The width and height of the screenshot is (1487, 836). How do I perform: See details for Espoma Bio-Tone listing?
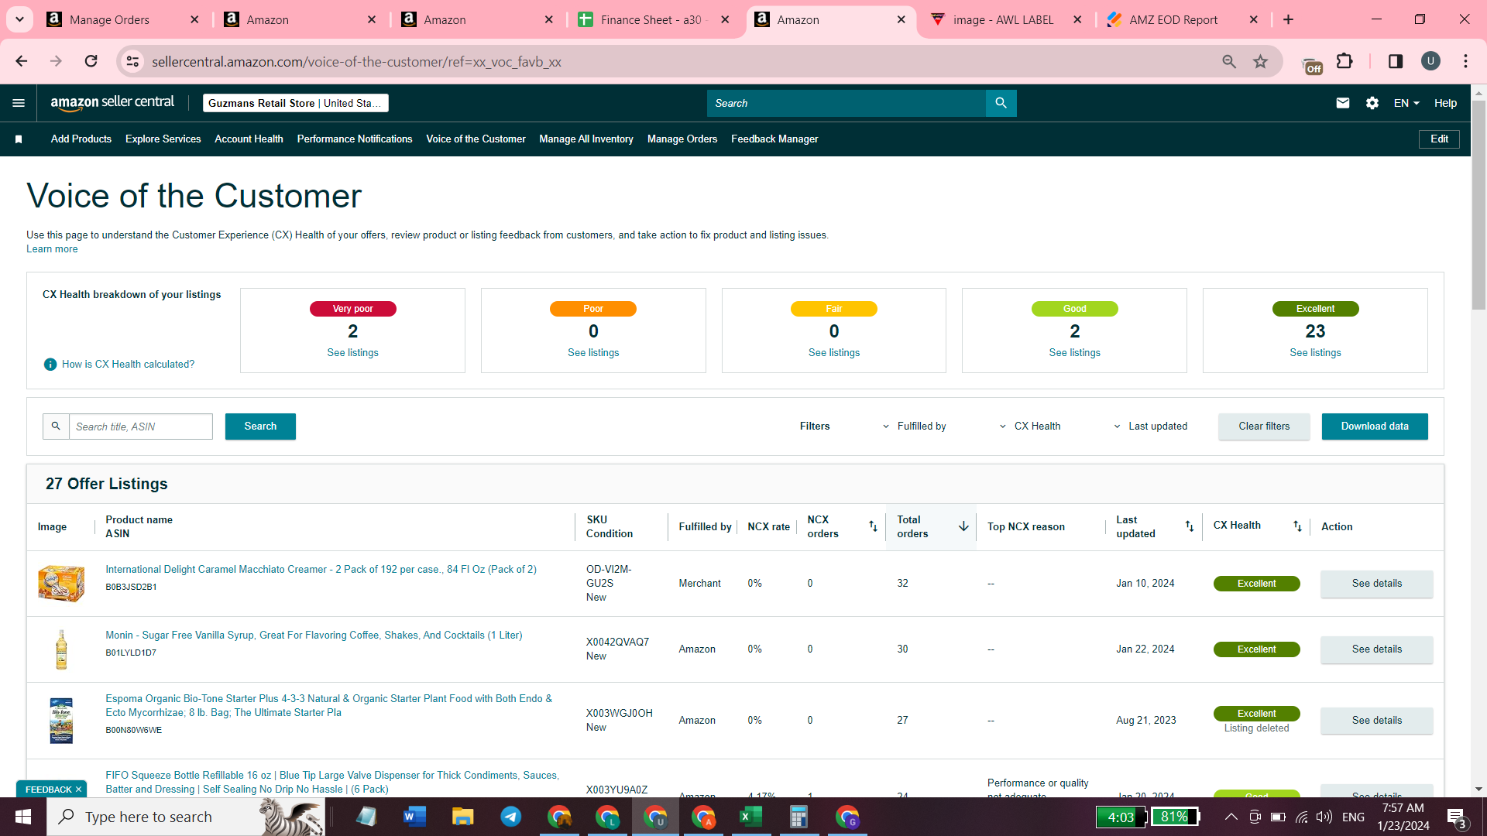coord(1376,721)
